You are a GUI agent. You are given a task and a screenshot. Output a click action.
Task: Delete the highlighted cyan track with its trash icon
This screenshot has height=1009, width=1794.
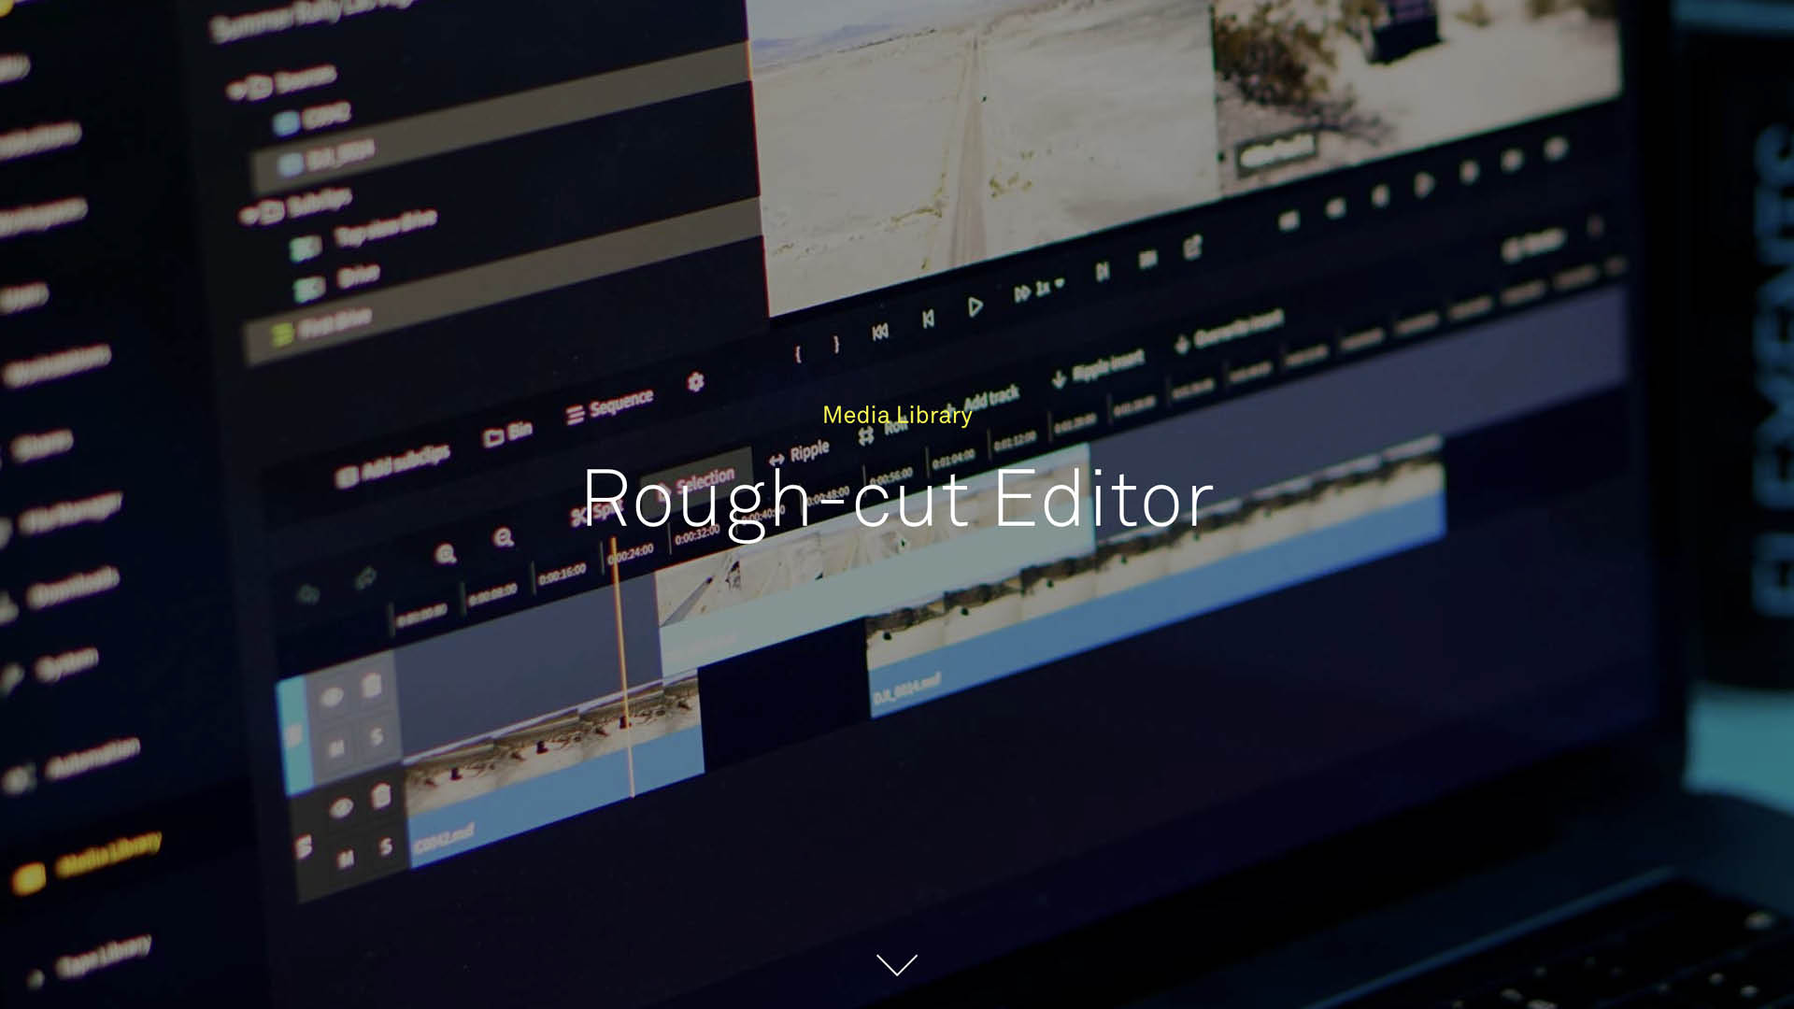pyautogui.click(x=372, y=686)
